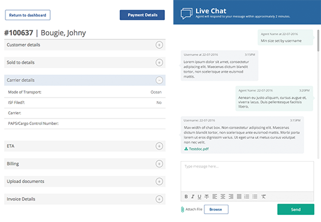Click the PAPS/Cargo Control Number label
Image resolution: width=321 pixels, height=222 pixels.
coord(33,123)
